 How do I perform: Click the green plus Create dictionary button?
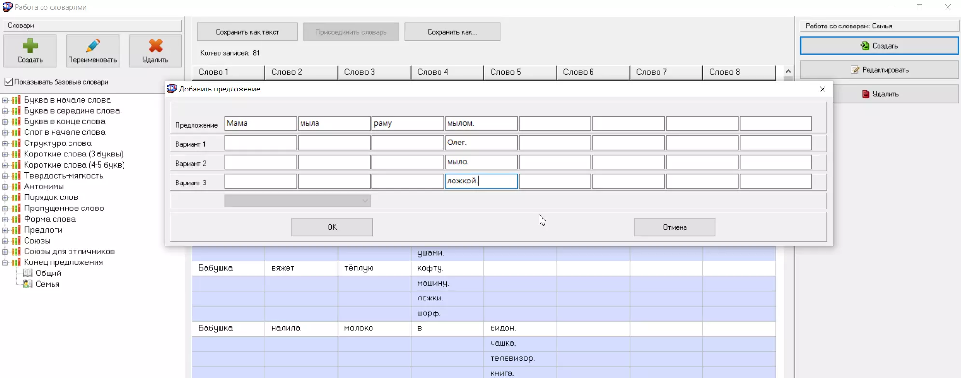click(x=30, y=51)
